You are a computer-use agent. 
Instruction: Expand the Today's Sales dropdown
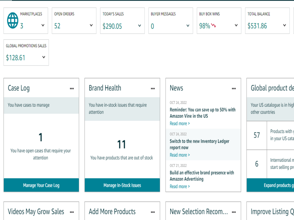point(139,26)
